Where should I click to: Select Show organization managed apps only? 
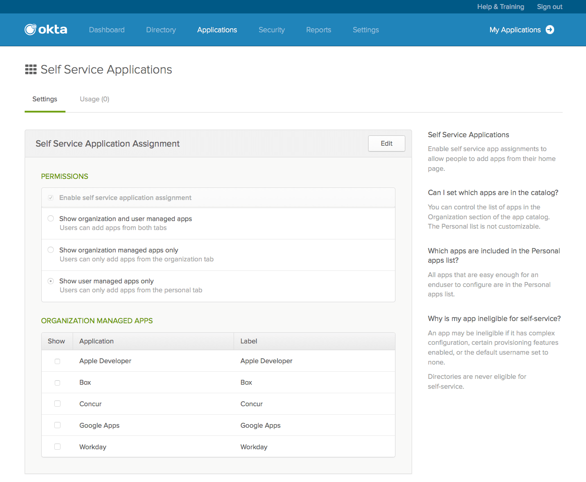(x=51, y=250)
